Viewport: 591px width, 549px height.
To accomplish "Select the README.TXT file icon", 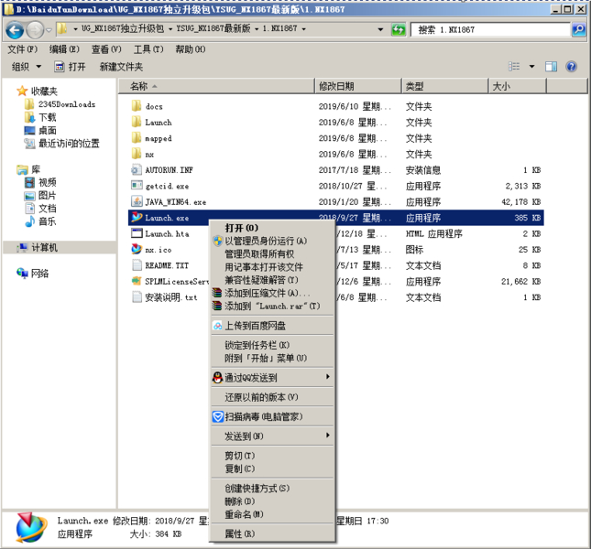I will pyautogui.click(x=137, y=265).
